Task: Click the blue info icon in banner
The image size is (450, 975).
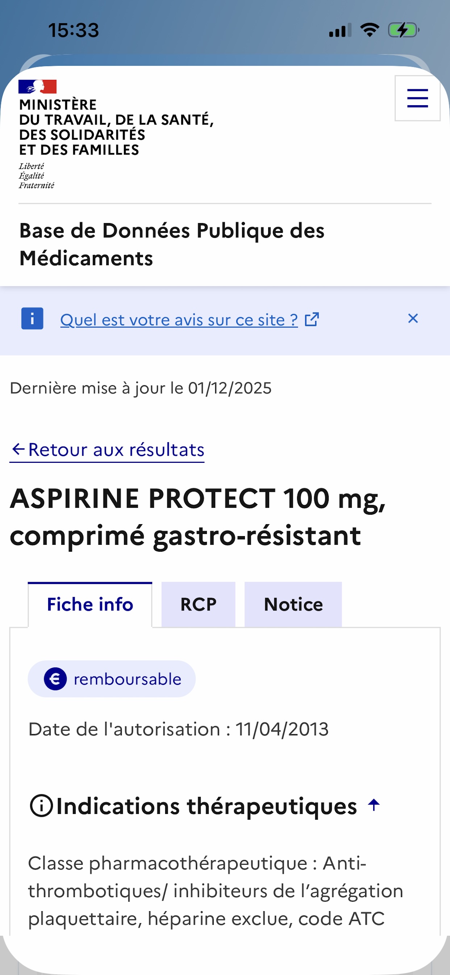Action: (x=32, y=319)
